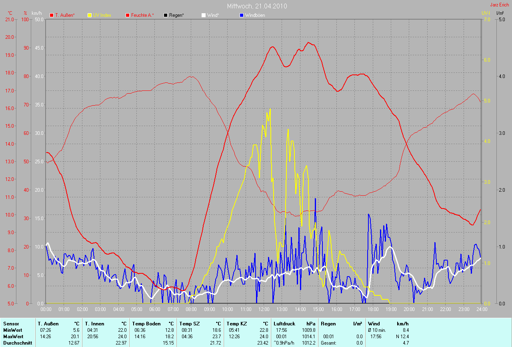Click the 12:00 time axis label

click(264, 309)
